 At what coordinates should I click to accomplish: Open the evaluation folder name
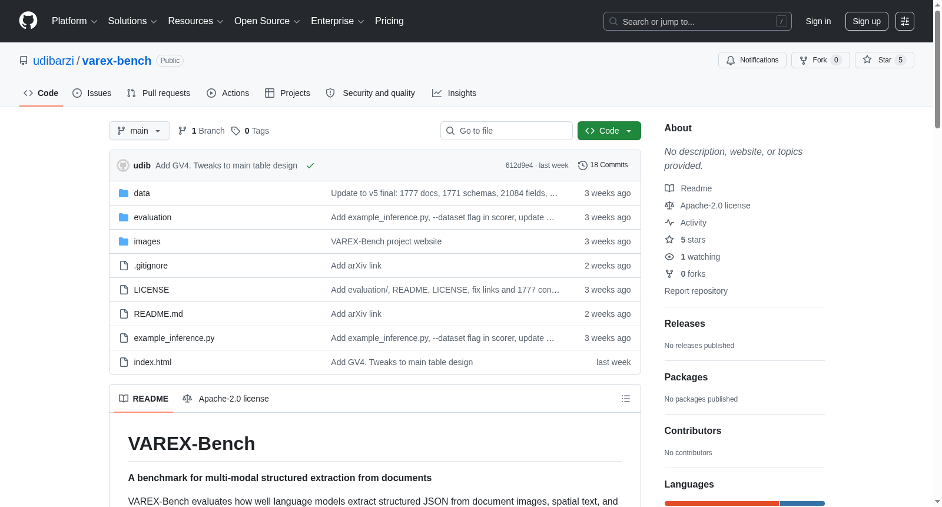[x=152, y=217]
